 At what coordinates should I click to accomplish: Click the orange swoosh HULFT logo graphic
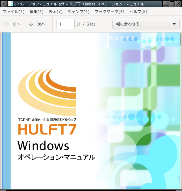47,92
